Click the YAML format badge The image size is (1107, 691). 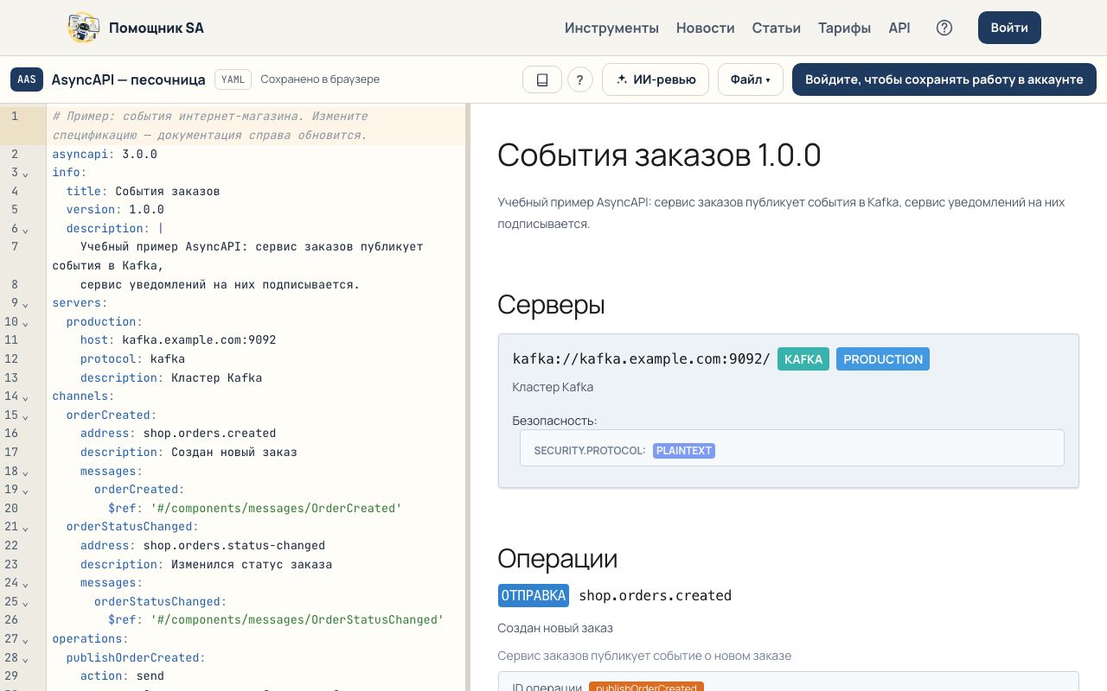tap(234, 79)
